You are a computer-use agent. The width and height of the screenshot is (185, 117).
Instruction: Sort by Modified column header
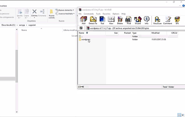coord(159,33)
